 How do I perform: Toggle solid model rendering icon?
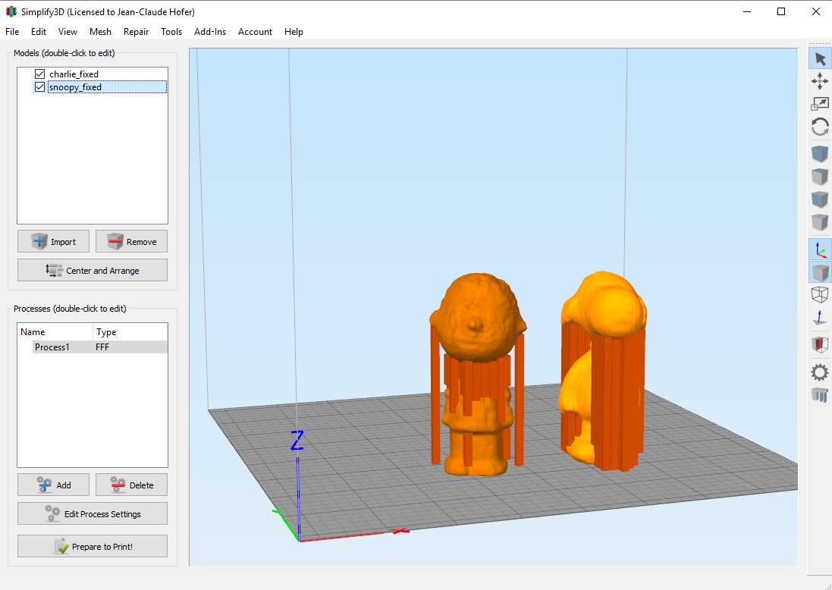coord(820,272)
